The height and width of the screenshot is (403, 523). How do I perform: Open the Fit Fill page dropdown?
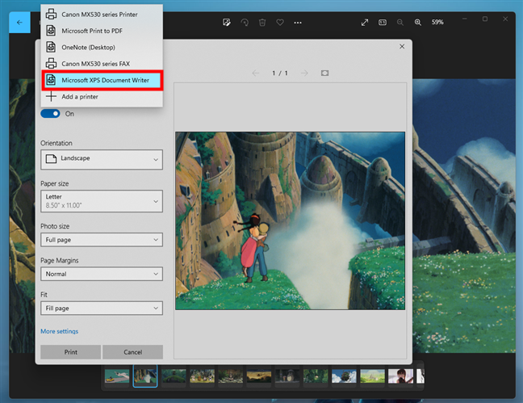click(102, 309)
